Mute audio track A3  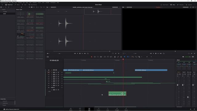coord(58,77)
